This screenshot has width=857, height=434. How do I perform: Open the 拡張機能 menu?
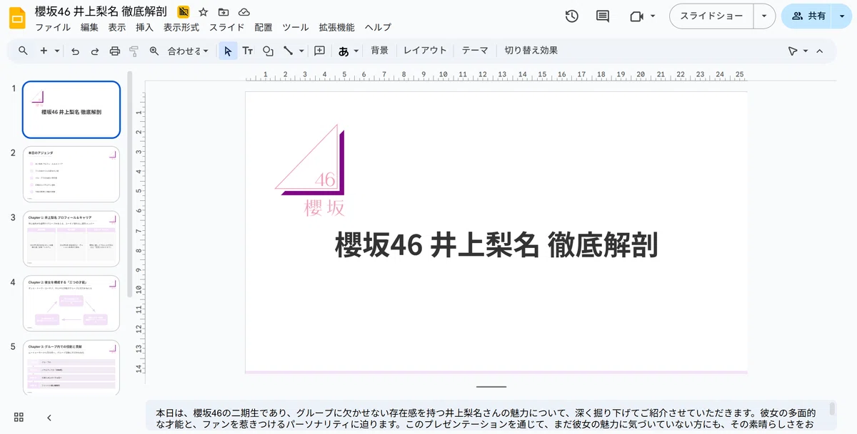pos(337,28)
